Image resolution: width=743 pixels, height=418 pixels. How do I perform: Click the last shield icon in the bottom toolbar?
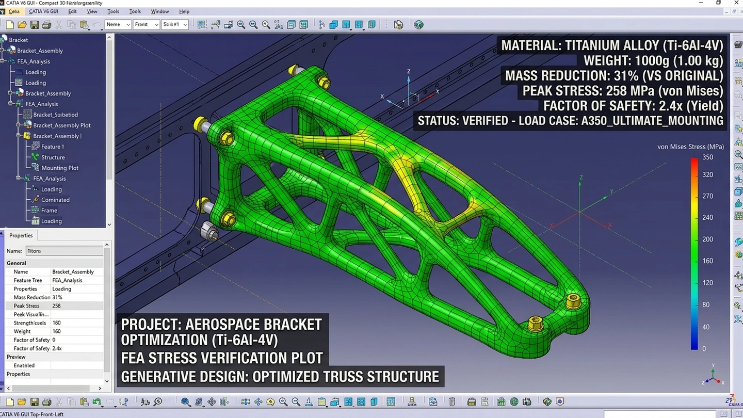coord(560,401)
